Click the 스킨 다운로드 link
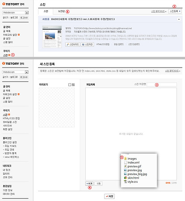This screenshot has height=201, width=185. pyautogui.click(x=134, y=44)
